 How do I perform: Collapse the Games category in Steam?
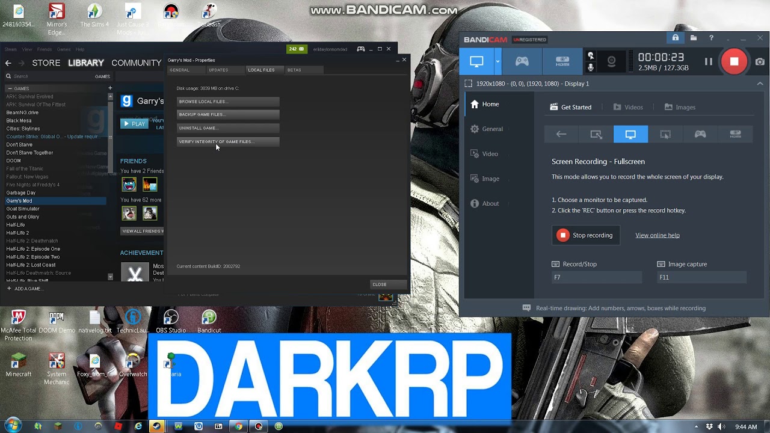point(8,88)
